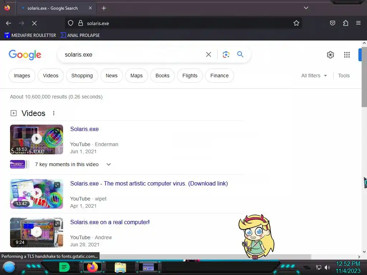The width and height of the screenshot is (367, 275).
Task: Open the network tray icon
Action: click(319, 267)
